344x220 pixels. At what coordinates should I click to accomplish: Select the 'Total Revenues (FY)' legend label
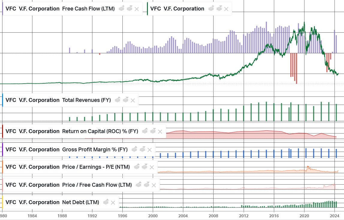(x=86, y=100)
